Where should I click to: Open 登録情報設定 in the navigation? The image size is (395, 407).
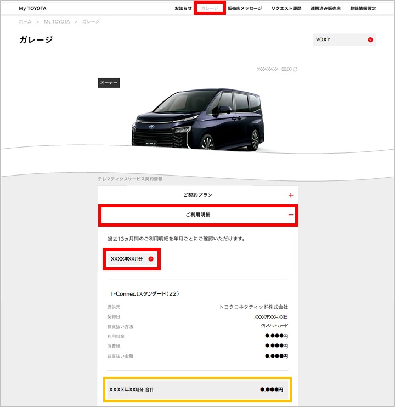click(x=363, y=8)
